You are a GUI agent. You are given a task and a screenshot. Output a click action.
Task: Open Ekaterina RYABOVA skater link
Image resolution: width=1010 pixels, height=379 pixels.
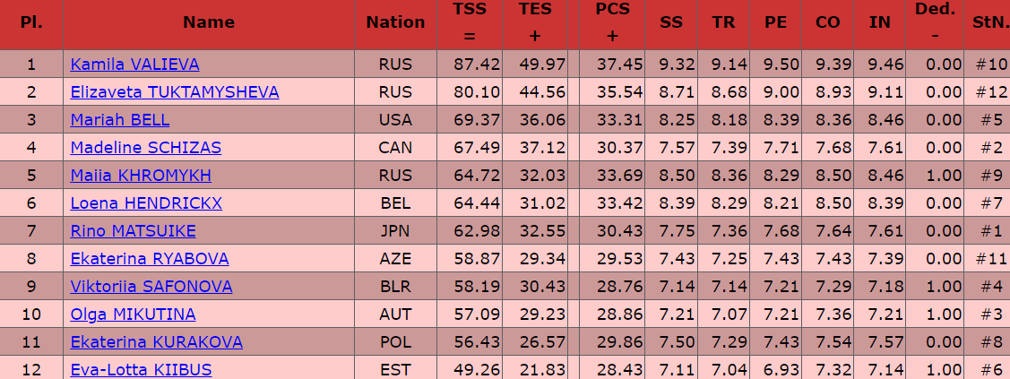pos(150,259)
